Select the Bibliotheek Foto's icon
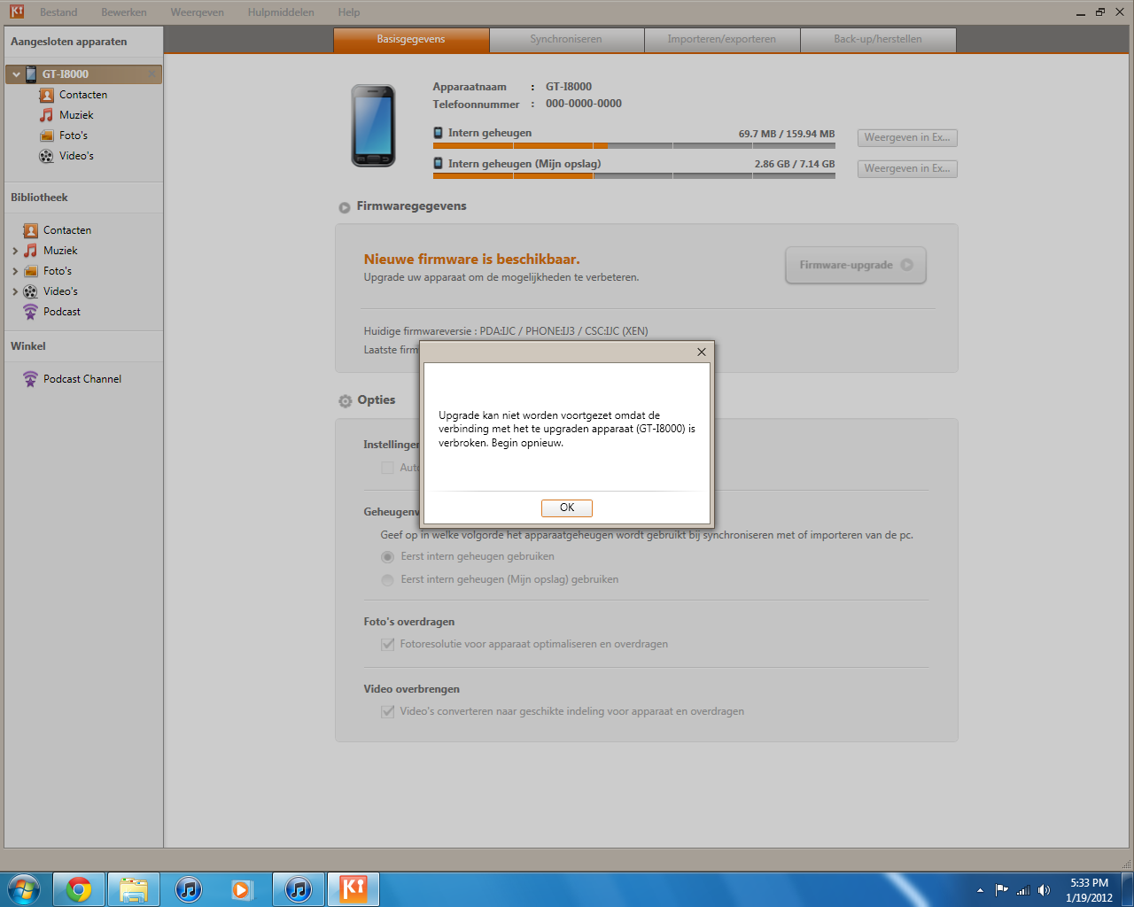The height and width of the screenshot is (907, 1134). pos(30,271)
